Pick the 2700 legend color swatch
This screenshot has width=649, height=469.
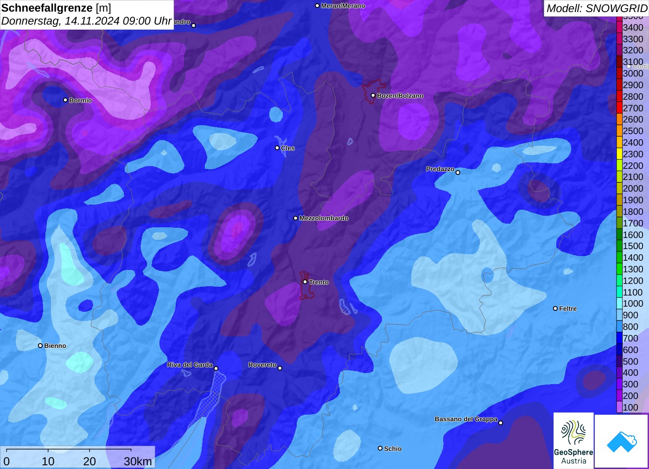pos(619,108)
